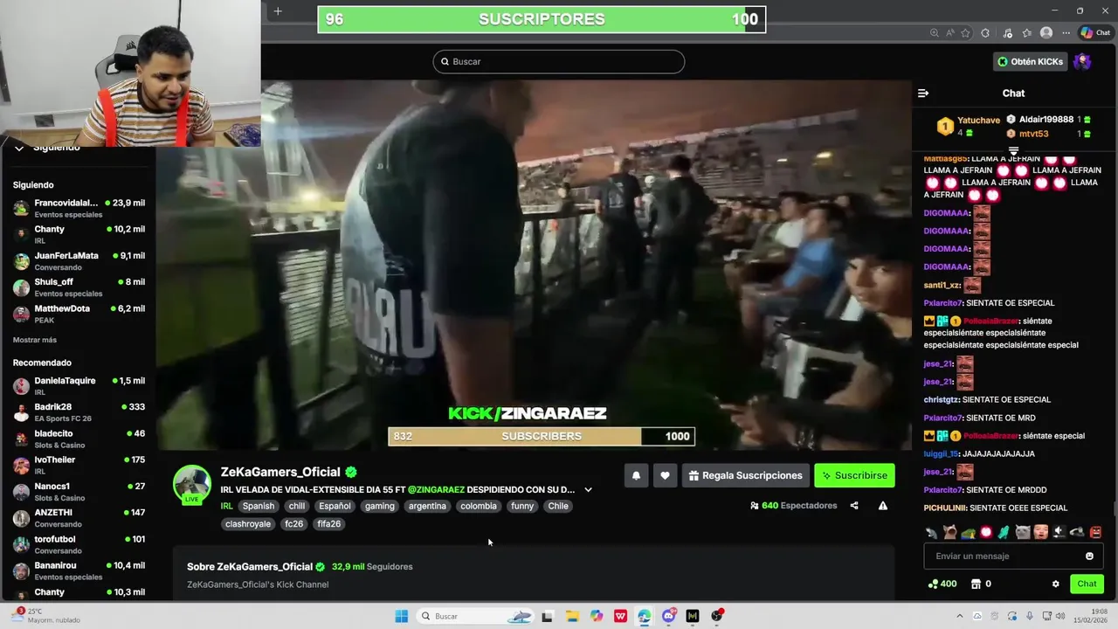Click the green Suscribirse button
Viewport: 1118px width, 629px height.
pyautogui.click(x=854, y=475)
